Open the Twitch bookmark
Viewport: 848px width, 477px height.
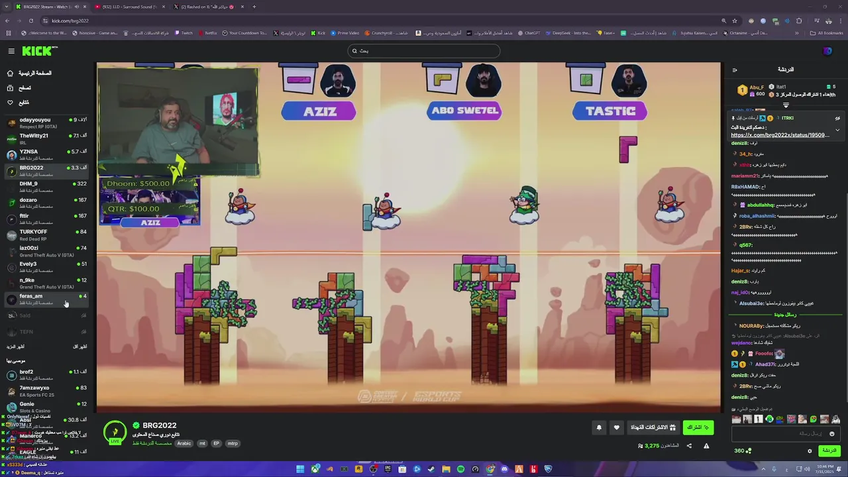click(184, 33)
